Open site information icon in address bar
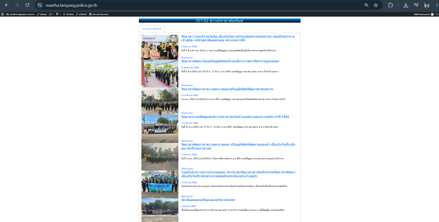The height and width of the screenshot is (222, 439). click(40, 5)
